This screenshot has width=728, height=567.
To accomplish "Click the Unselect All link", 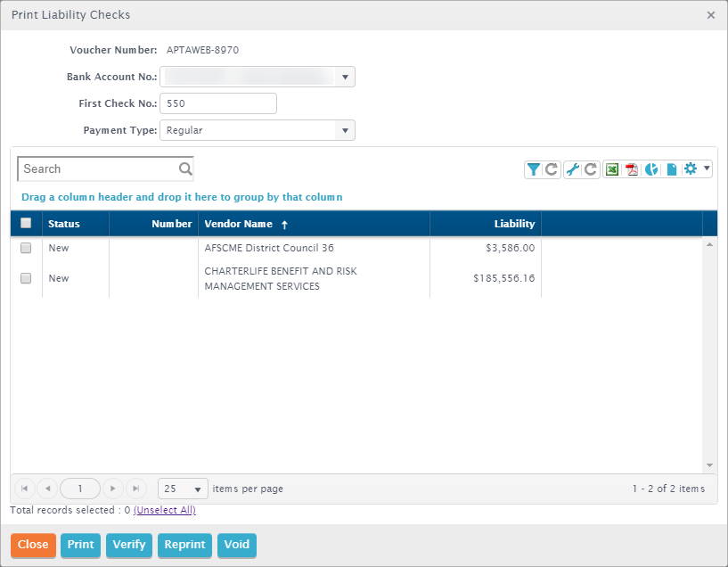I will point(164,510).
